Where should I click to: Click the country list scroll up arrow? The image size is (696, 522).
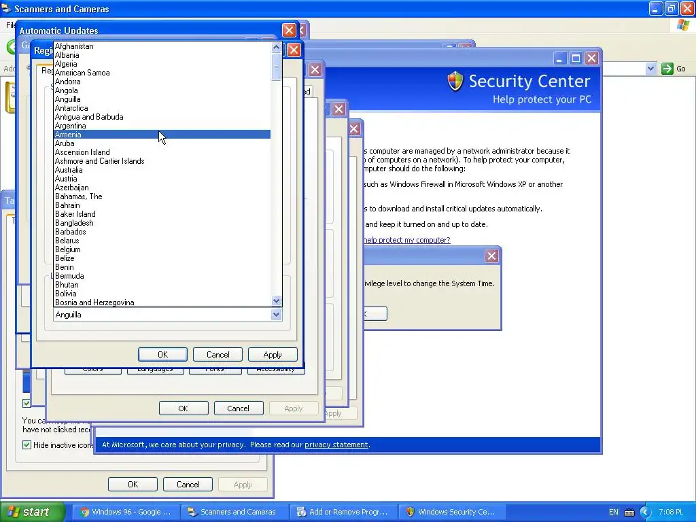(x=276, y=47)
